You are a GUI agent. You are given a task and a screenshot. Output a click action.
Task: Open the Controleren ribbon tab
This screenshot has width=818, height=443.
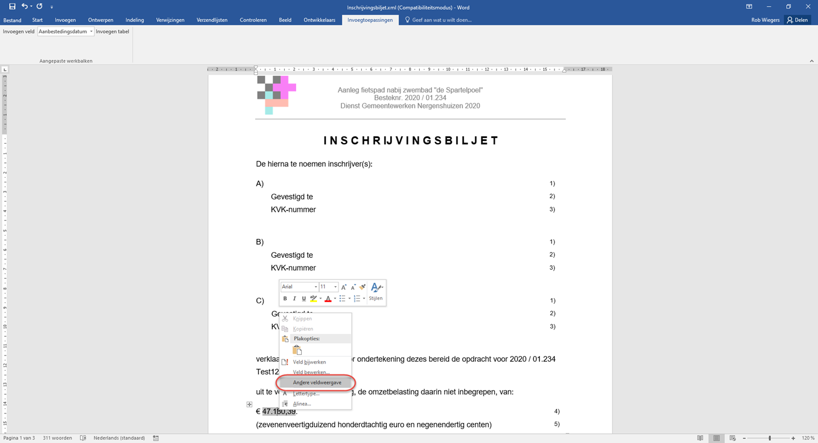tap(253, 20)
